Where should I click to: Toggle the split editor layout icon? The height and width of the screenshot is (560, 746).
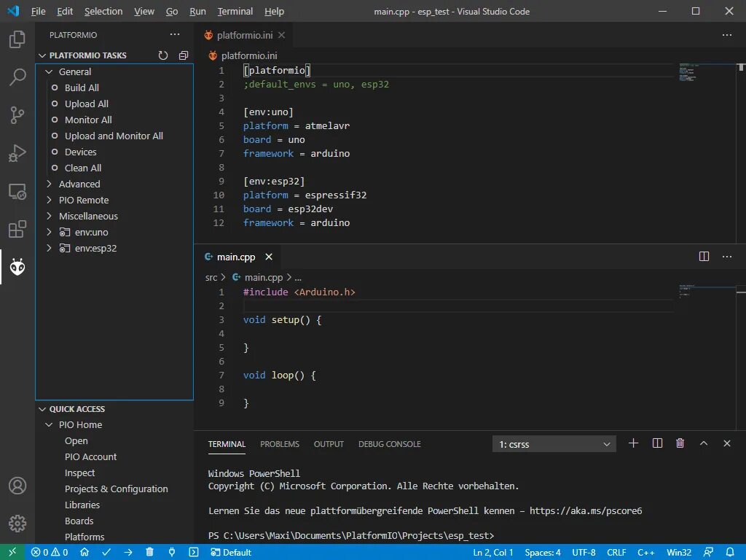click(703, 257)
